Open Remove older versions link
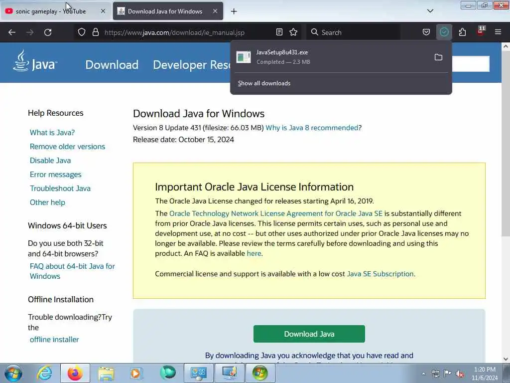 tap(67, 147)
